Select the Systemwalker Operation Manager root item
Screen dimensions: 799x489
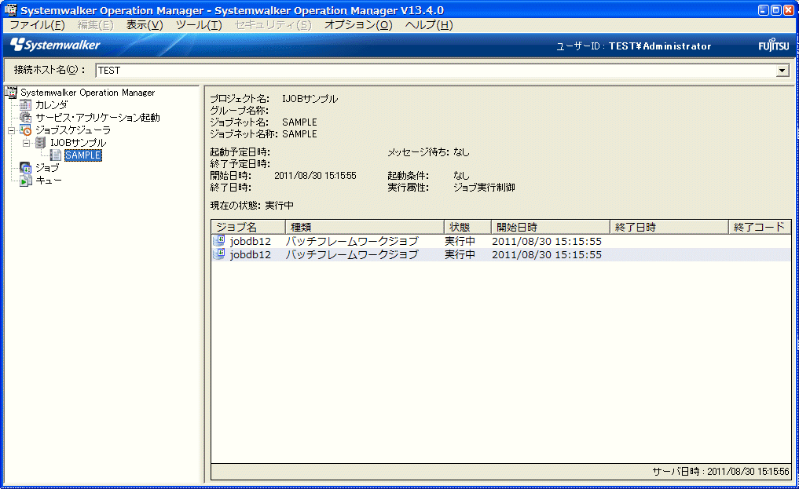tap(88, 93)
